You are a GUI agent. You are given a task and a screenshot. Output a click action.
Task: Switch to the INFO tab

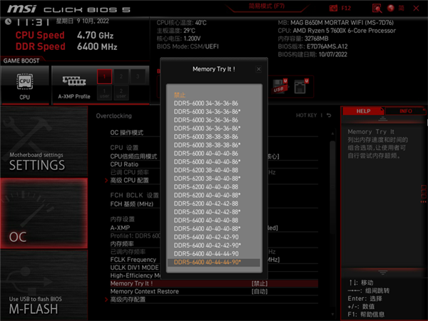404,111
